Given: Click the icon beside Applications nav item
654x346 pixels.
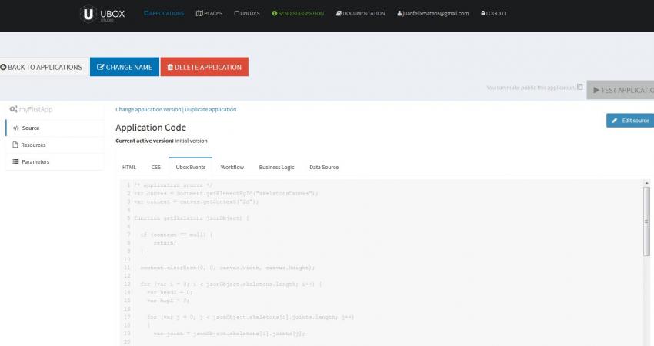Looking at the screenshot, I should click(146, 13).
